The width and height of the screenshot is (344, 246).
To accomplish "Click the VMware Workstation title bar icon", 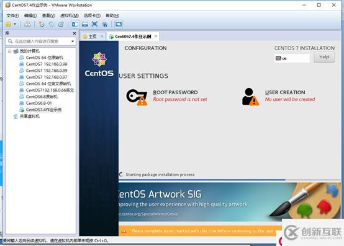I will [x=7, y=5].
